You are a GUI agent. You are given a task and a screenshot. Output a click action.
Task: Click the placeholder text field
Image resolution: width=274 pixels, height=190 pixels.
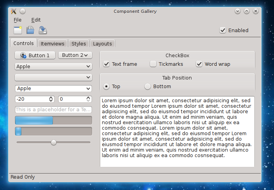(x=53, y=110)
